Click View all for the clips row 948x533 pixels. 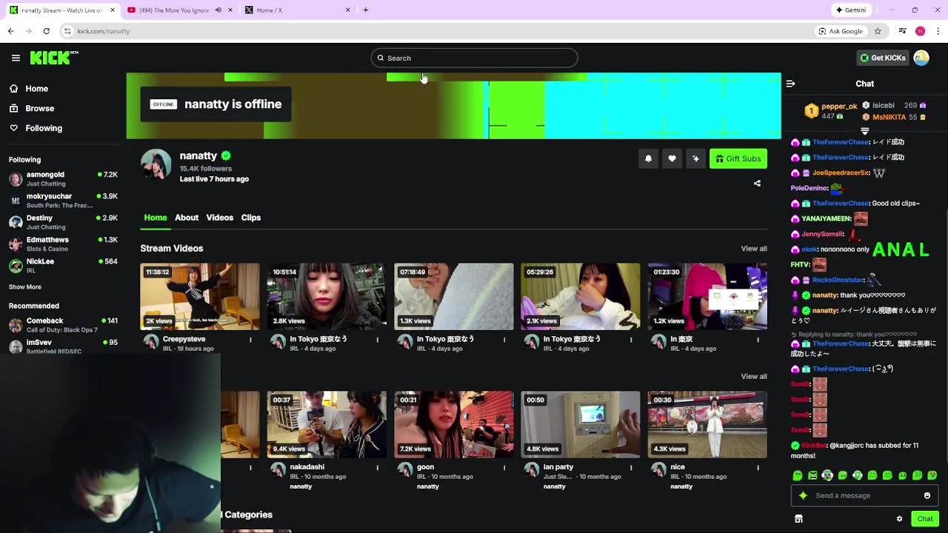pos(754,376)
